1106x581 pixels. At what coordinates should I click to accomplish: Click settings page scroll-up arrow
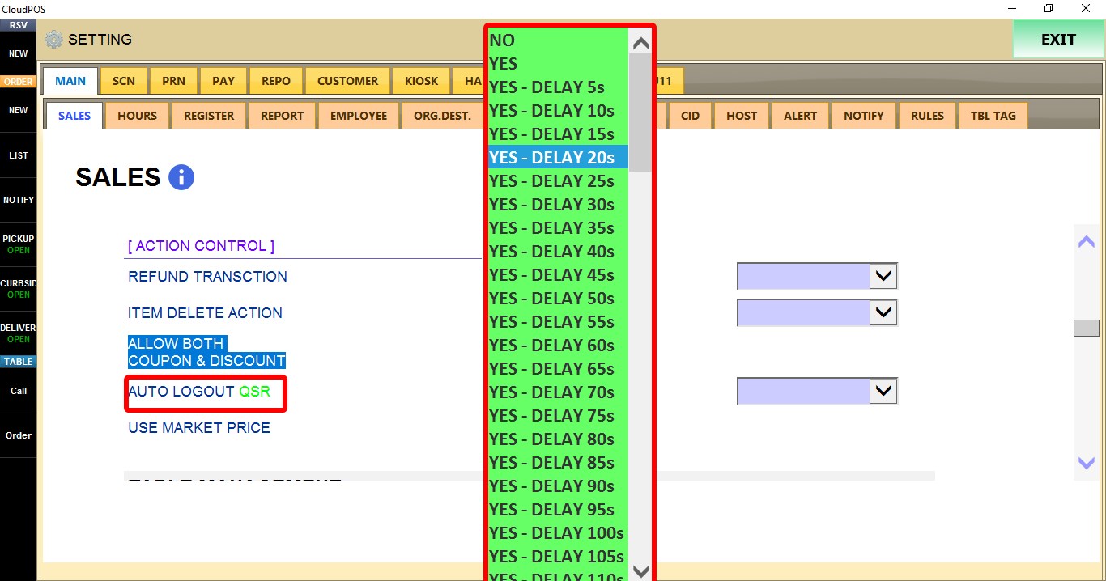pos(1086,240)
